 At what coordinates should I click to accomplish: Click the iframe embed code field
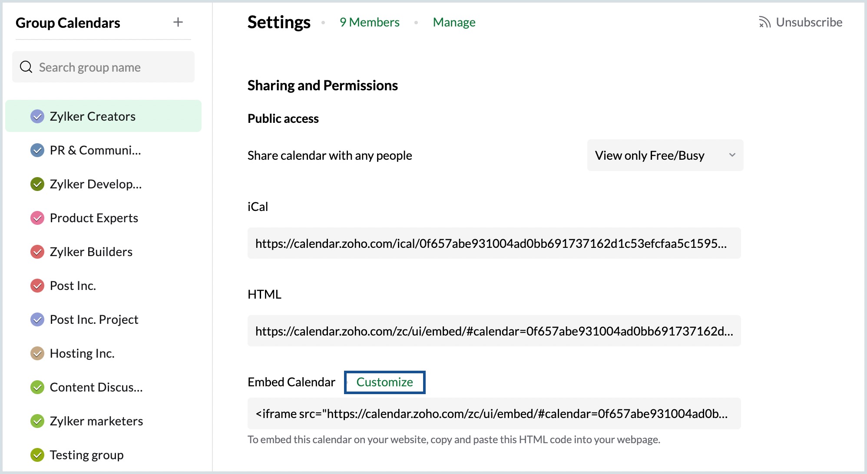click(494, 414)
